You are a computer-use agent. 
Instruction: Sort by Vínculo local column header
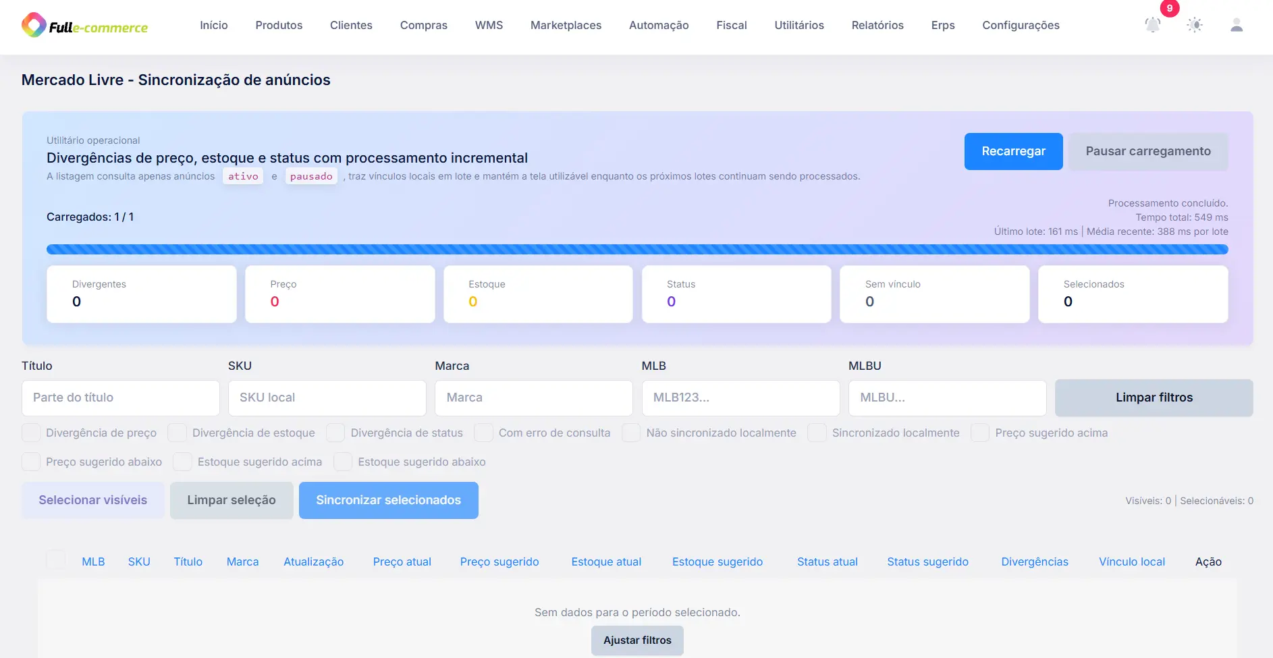coord(1132,561)
